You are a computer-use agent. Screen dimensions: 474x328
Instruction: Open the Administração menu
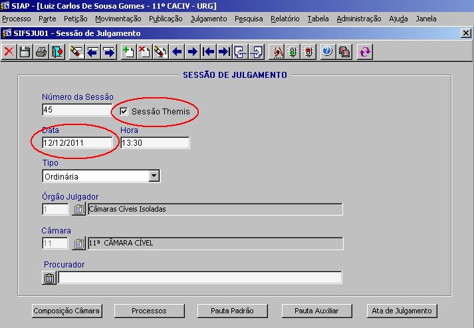pos(359,19)
